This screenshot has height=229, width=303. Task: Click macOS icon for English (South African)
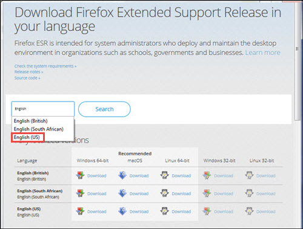click(122, 193)
